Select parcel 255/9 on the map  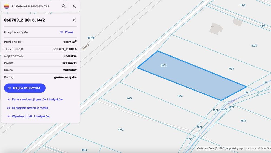[x=224, y=109]
